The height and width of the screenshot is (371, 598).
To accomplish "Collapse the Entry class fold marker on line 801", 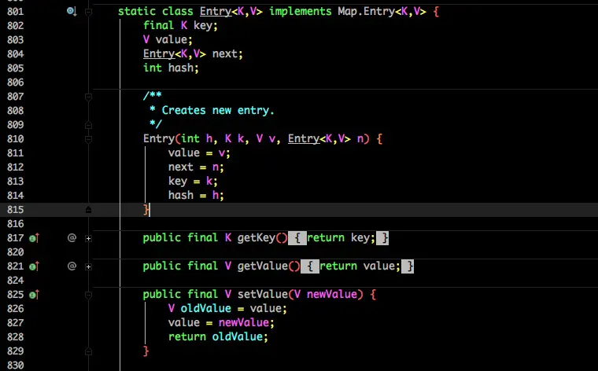I will pyautogui.click(x=88, y=13).
